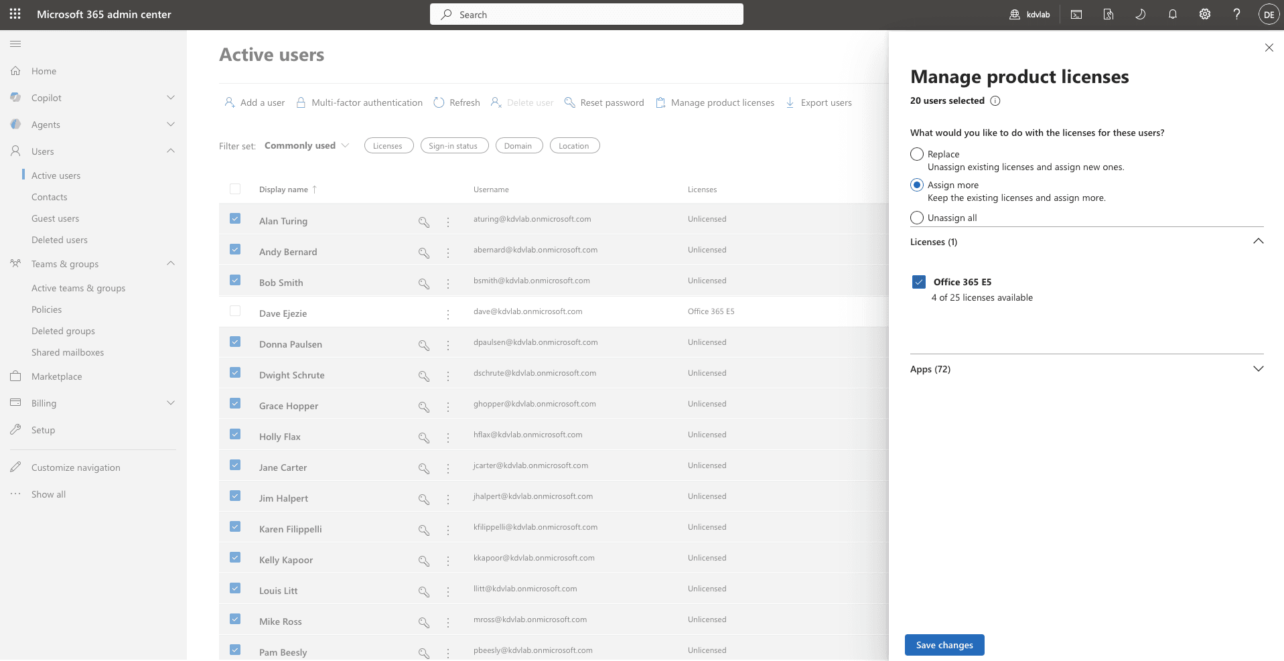Screen dimensions: 1284x661
Task: Uncheck the Kelly Kapoor row checkbox
Action: tap(235, 557)
